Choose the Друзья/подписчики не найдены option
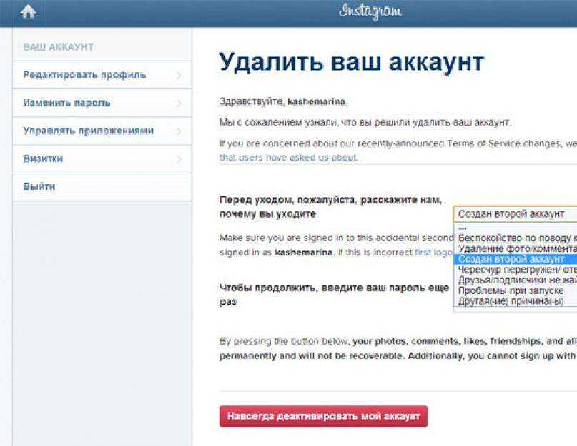This screenshot has height=446, width=577. [516, 280]
